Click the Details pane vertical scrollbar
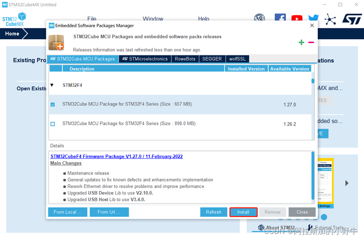 tap(313, 175)
